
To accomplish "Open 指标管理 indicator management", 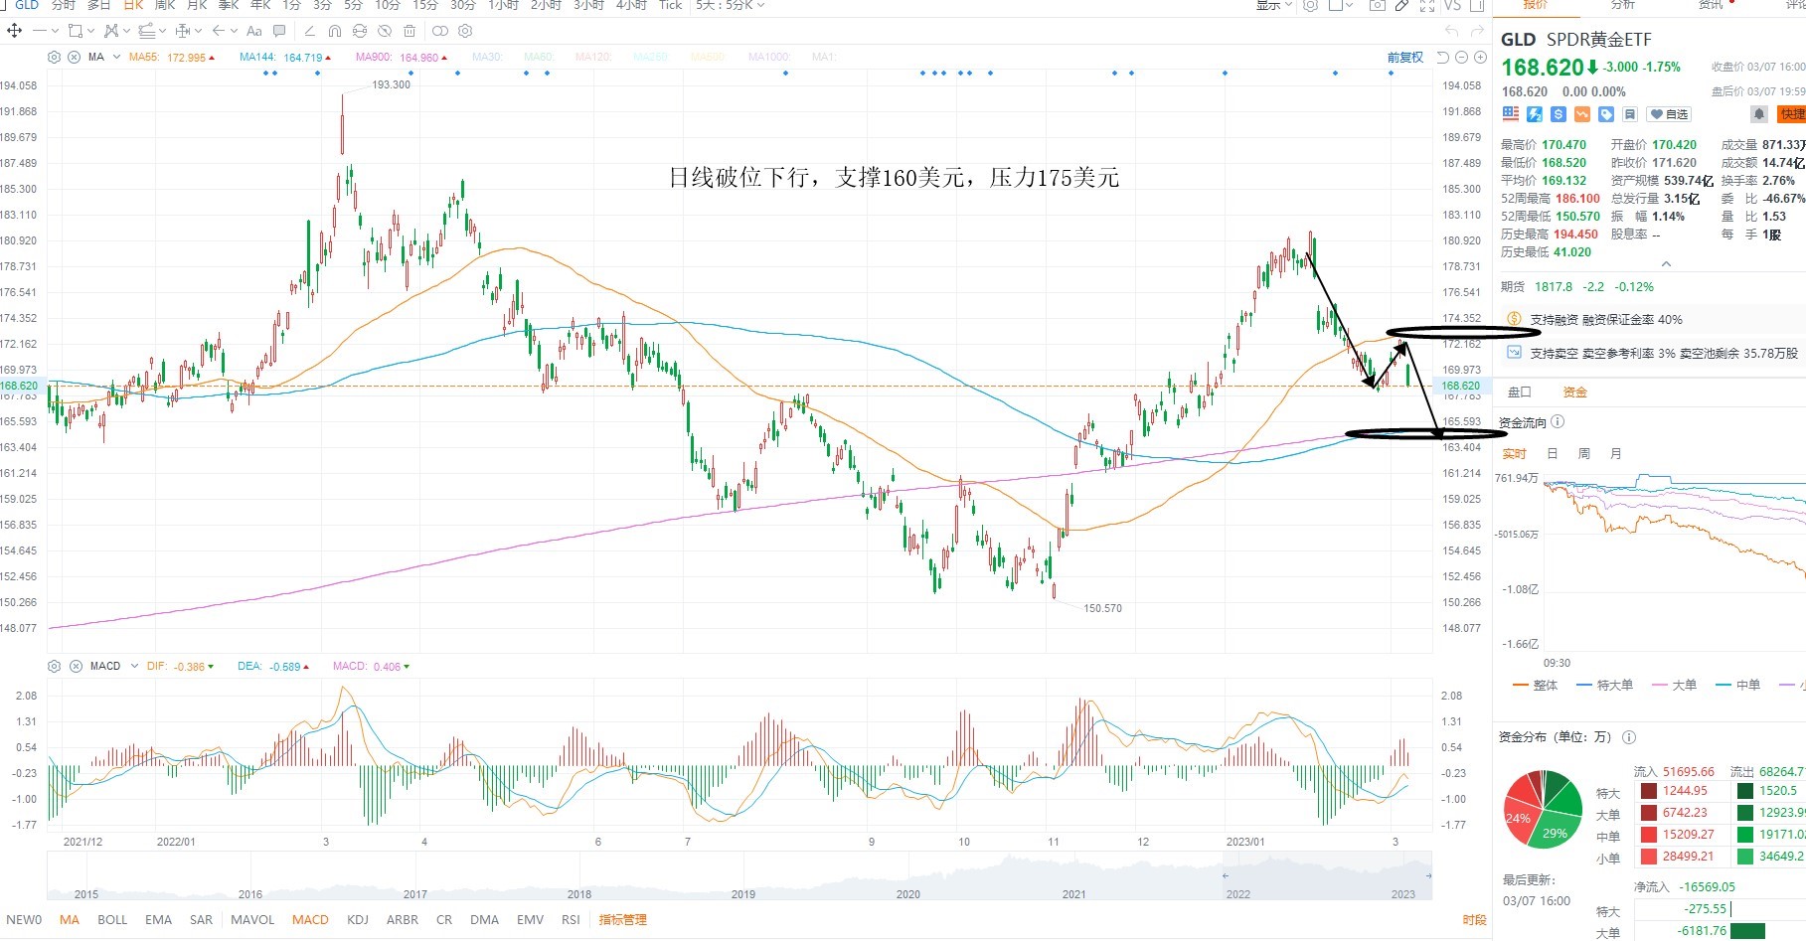I will [x=622, y=919].
